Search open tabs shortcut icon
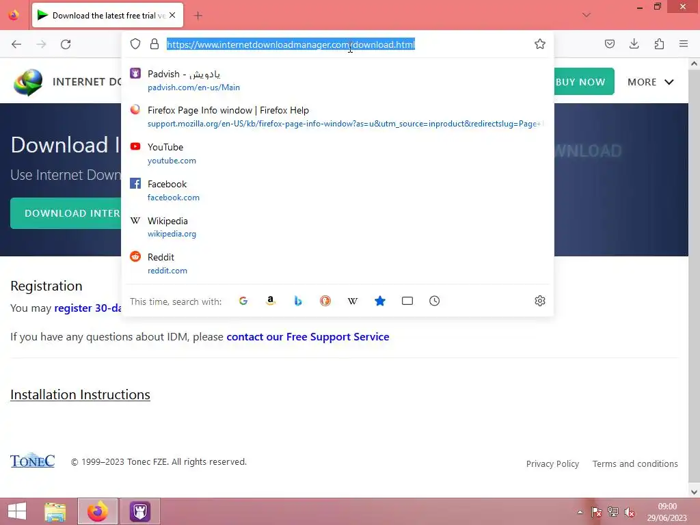This screenshot has height=525, width=700. [x=407, y=301]
